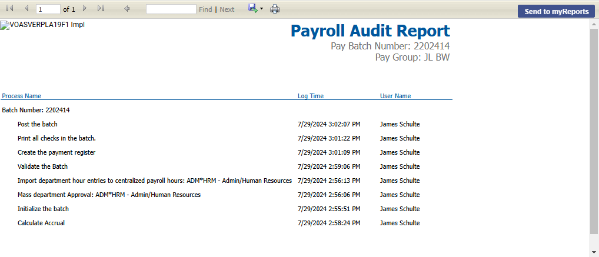This screenshot has width=599, height=257.
Task: Click log time 7/29/2024 2:56:06 PM
Action: click(x=329, y=195)
